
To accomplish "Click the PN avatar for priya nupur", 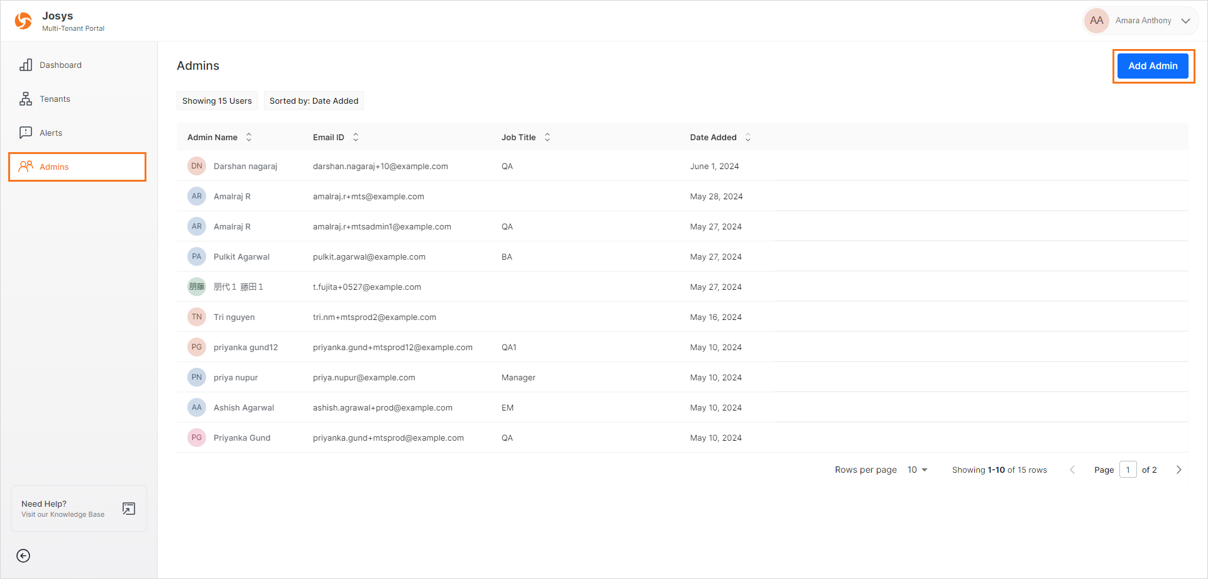I will point(197,377).
